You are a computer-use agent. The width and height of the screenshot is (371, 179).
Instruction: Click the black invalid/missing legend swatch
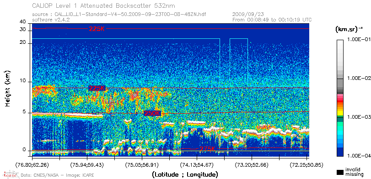click(340, 173)
